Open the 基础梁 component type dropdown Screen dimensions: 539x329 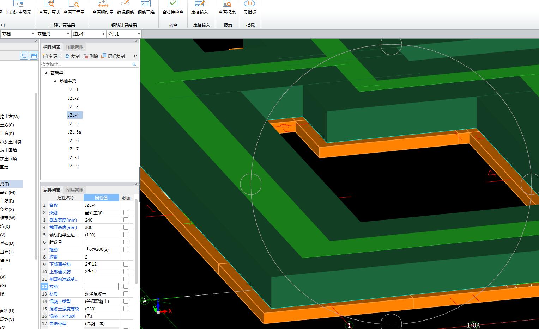(x=68, y=34)
